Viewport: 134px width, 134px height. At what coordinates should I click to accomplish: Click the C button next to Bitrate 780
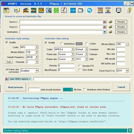click(127, 44)
